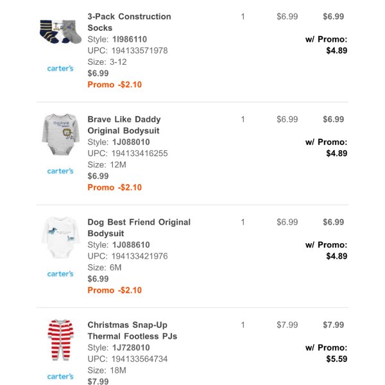Open Dog Best Friend Original Bodysuit title

coord(139,228)
